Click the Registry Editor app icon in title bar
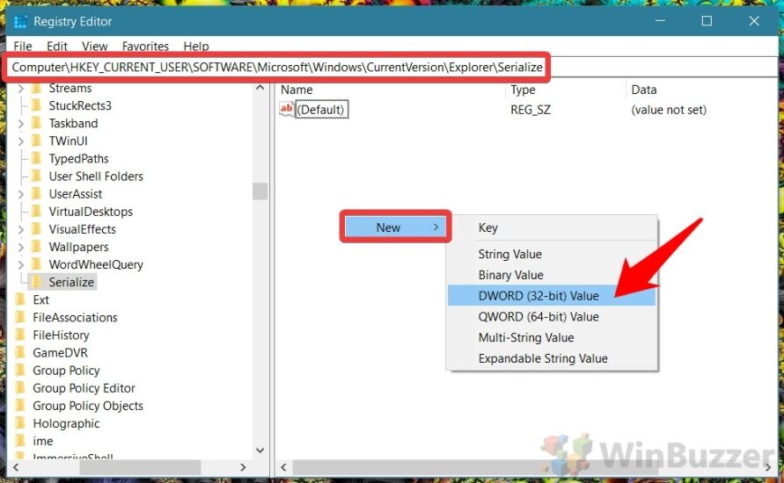 [20, 21]
